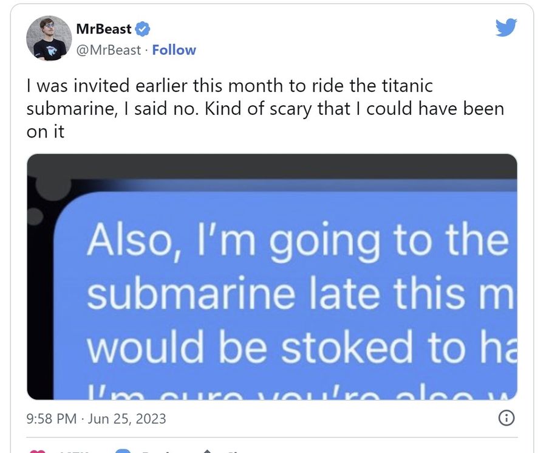Click the MrBeast display name
The height and width of the screenshot is (453, 549).
pos(104,29)
